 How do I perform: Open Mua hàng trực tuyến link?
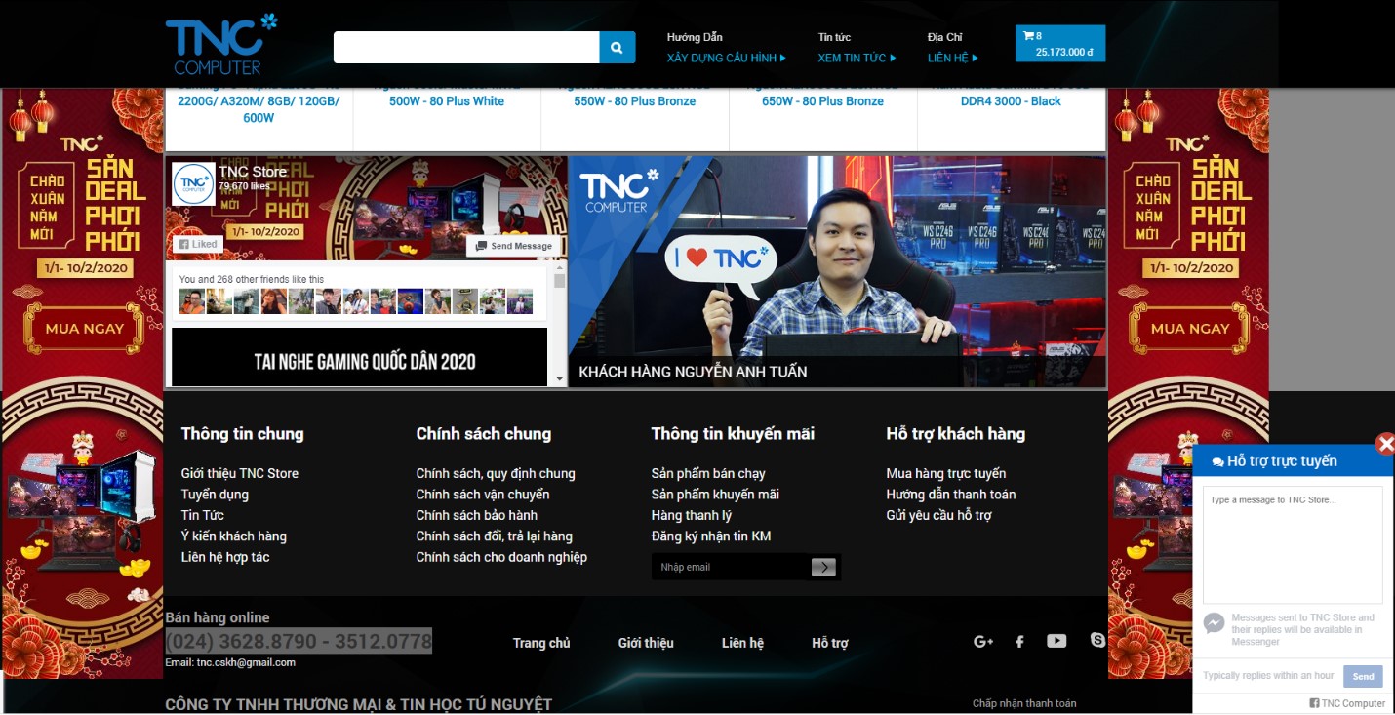tap(946, 473)
